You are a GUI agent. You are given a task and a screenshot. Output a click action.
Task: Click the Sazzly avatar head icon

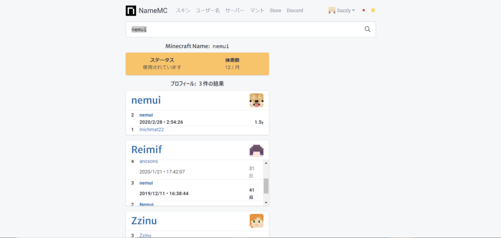pyautogui.click(x=332, y=11)
